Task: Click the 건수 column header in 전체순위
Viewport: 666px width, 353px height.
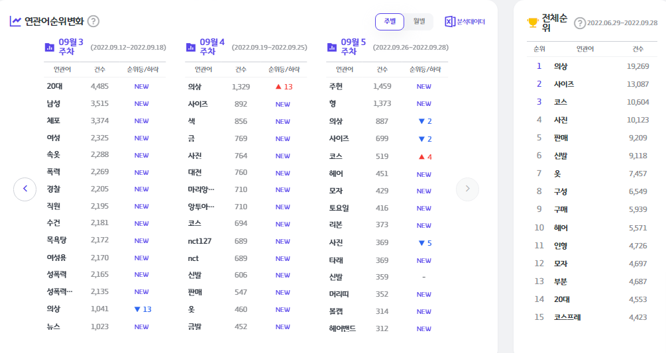Action: (x=638, y=49)
